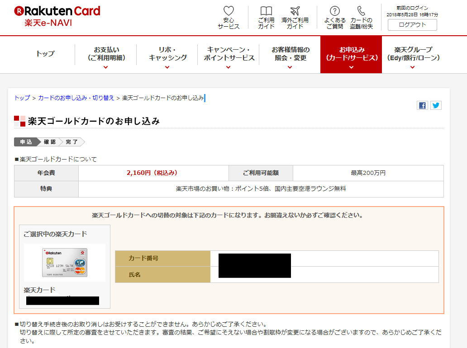
Task: Open the お客様情報の照会・変更 menu
Action: click(290, 54)
